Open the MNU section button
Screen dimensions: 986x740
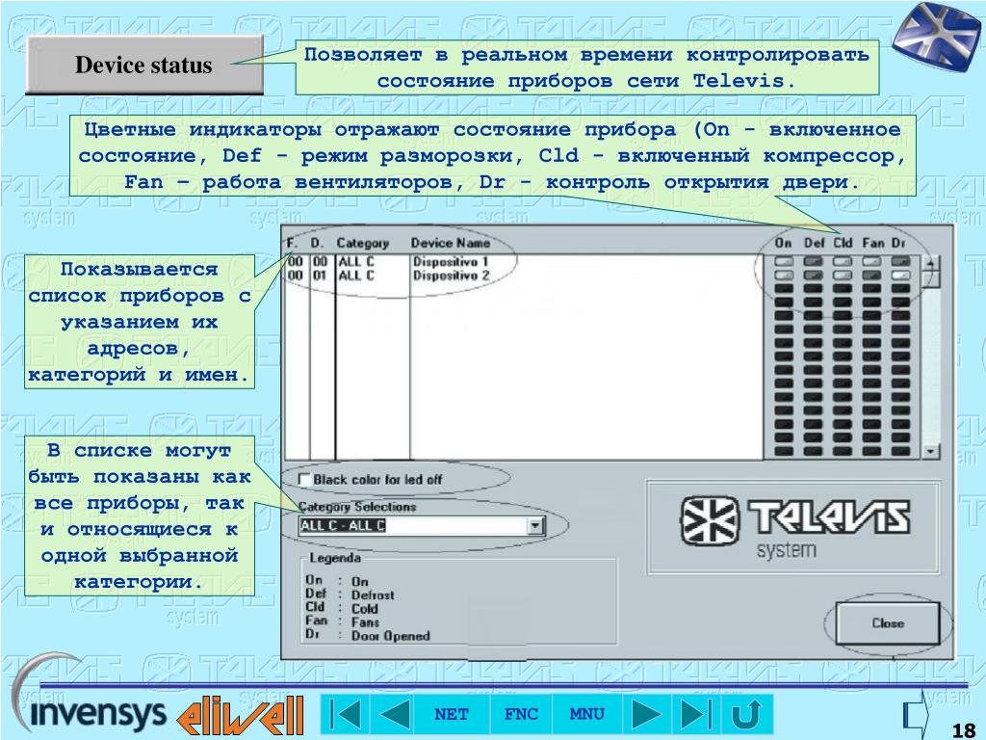click(586, 714)
